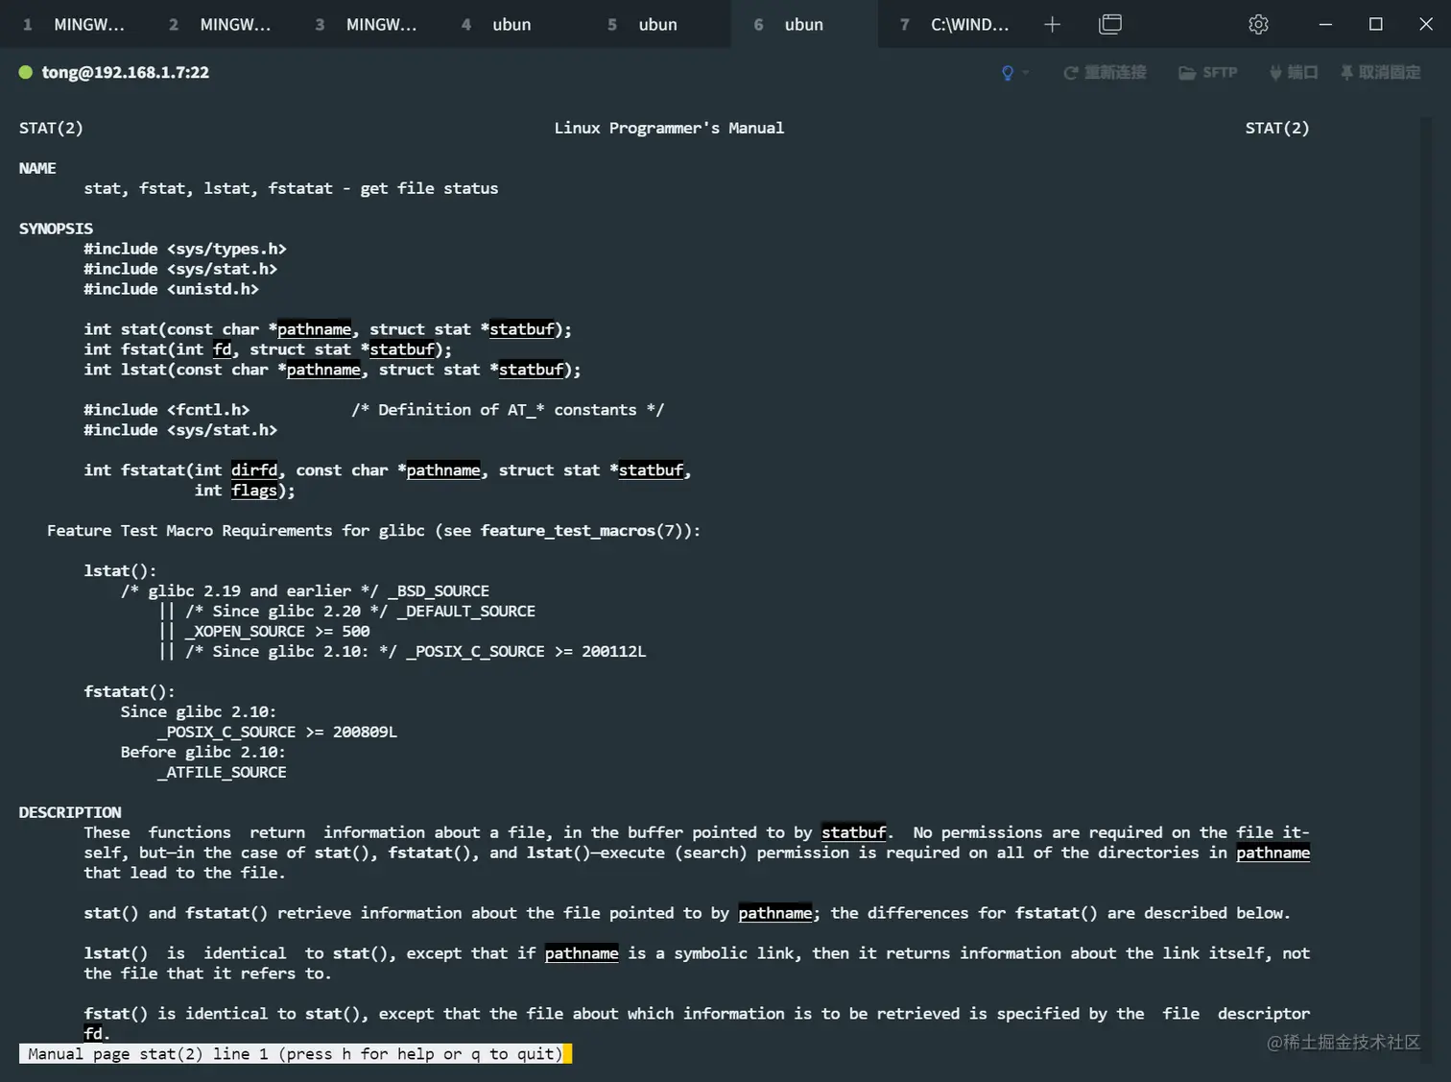1451x1082 pixels.
Task: Open the 端口 ports panel
Action: [x=1294, y=73]
